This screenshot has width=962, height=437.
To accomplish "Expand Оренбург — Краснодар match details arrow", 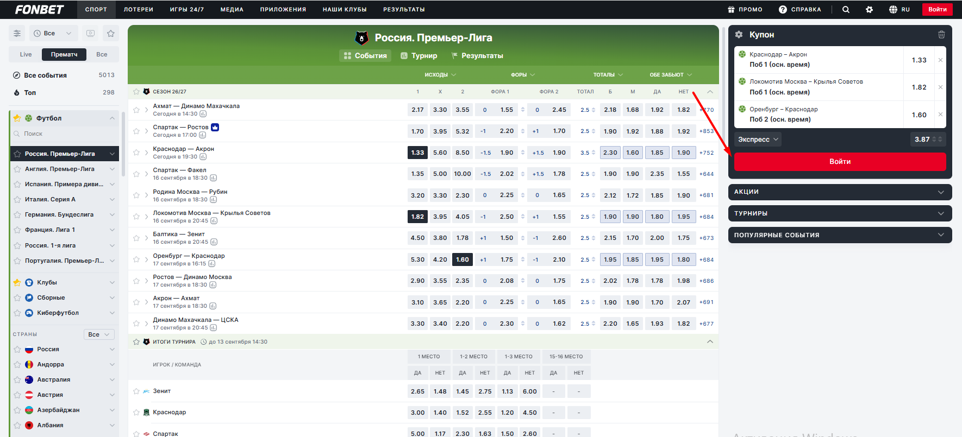I will point(147,259).
